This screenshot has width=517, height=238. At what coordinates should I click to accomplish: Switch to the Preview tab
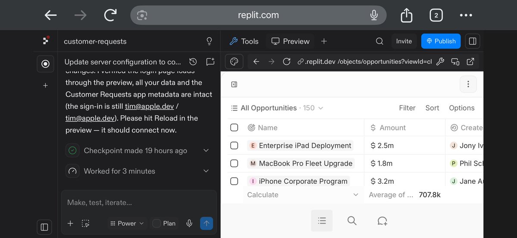(x=290, y=41)
